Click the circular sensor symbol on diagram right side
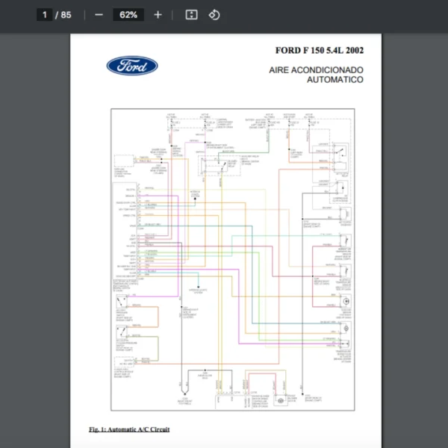The image size is (448, 448). (x=346, y=300)
